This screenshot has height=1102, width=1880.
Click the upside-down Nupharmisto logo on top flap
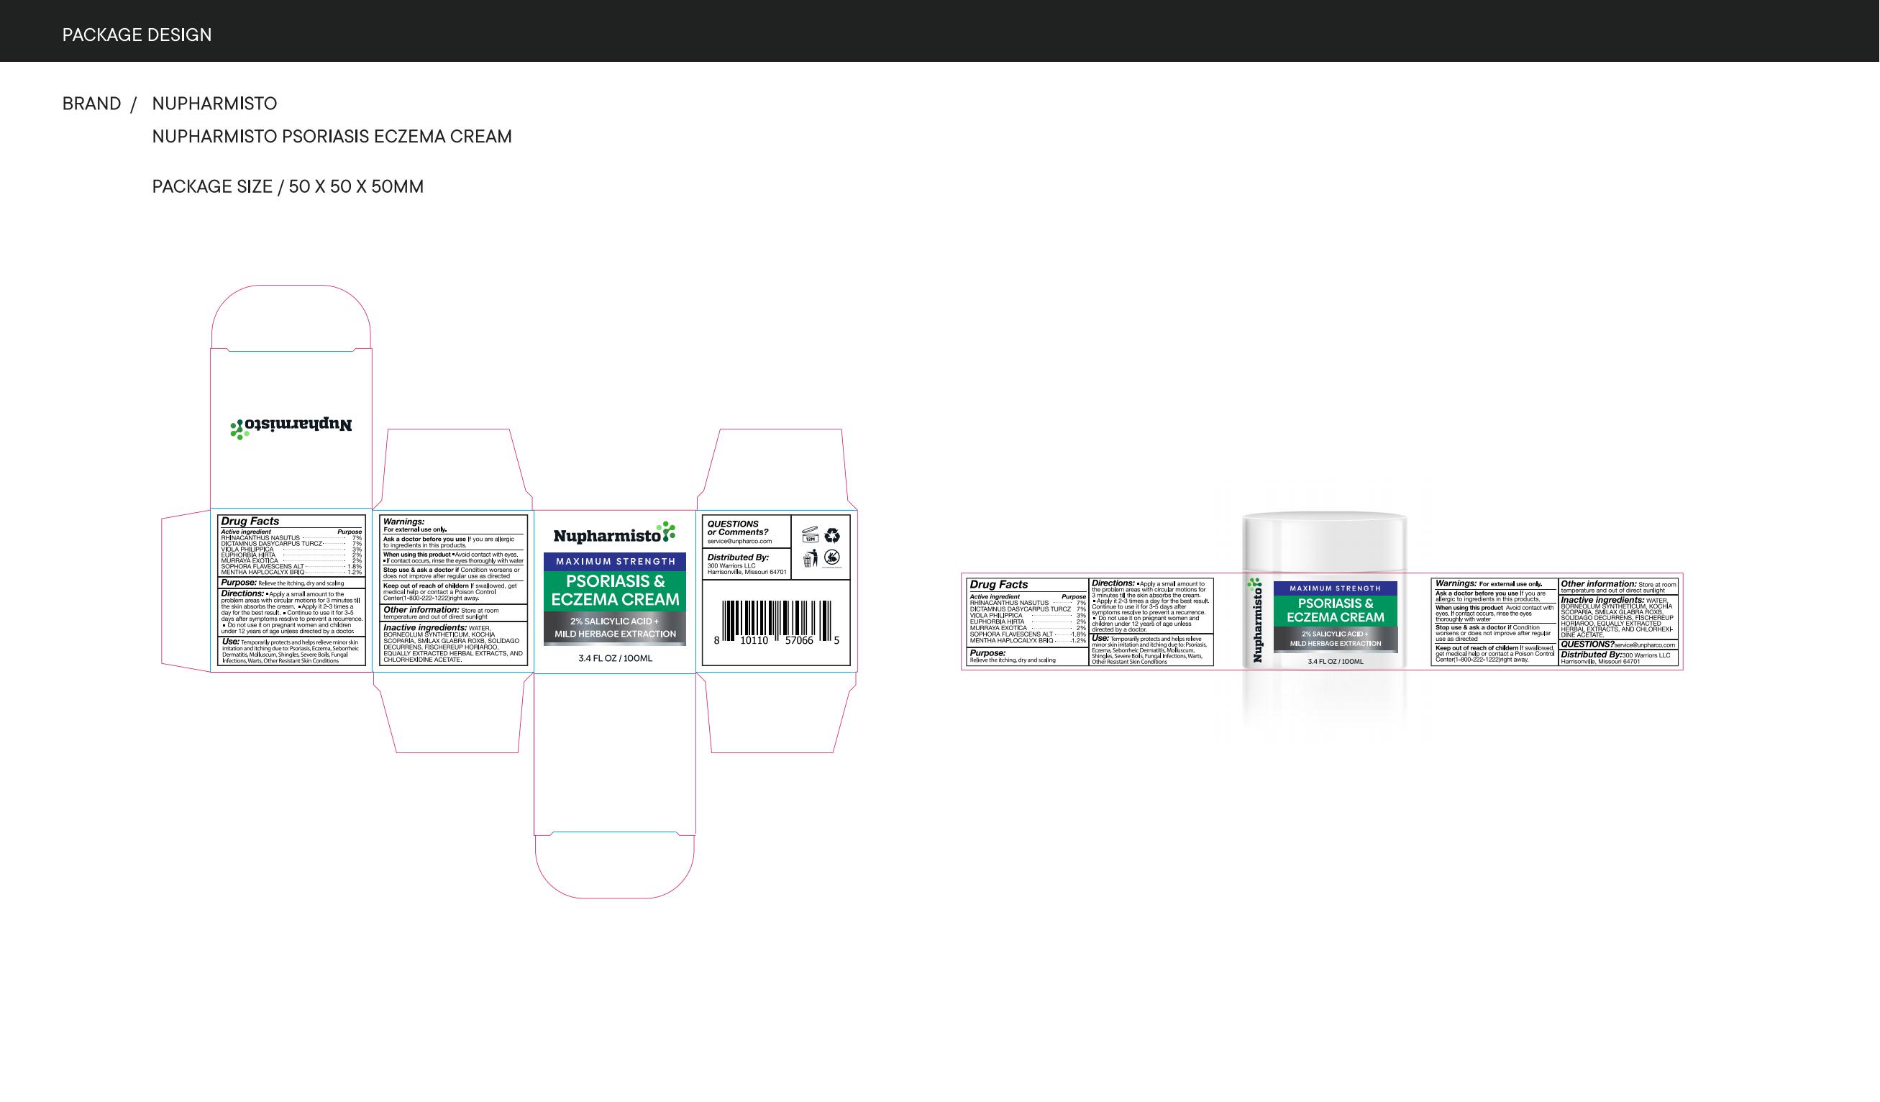[x=291, y=427]
